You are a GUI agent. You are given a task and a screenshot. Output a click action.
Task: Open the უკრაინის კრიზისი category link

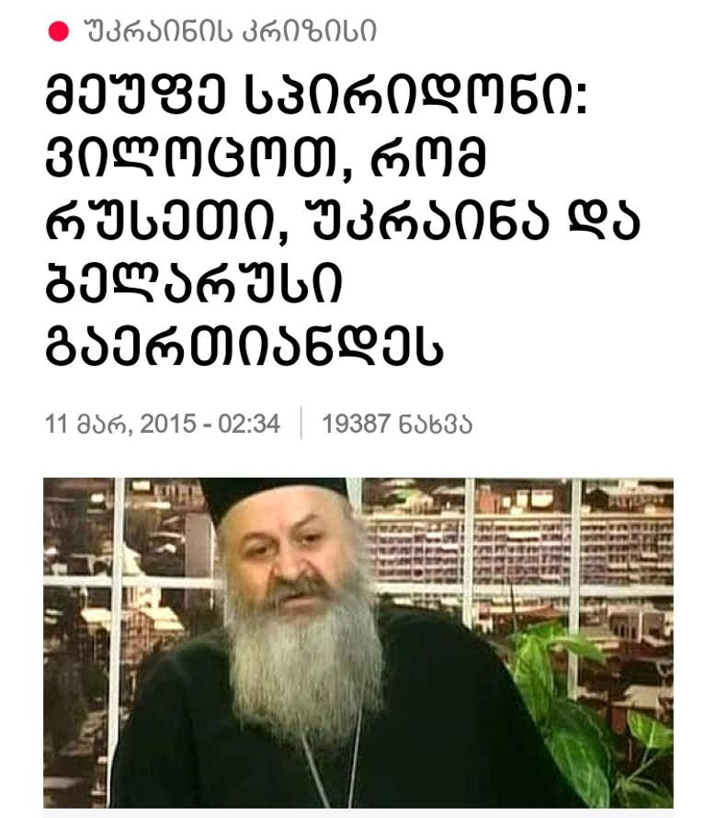(x=230, y=31)
